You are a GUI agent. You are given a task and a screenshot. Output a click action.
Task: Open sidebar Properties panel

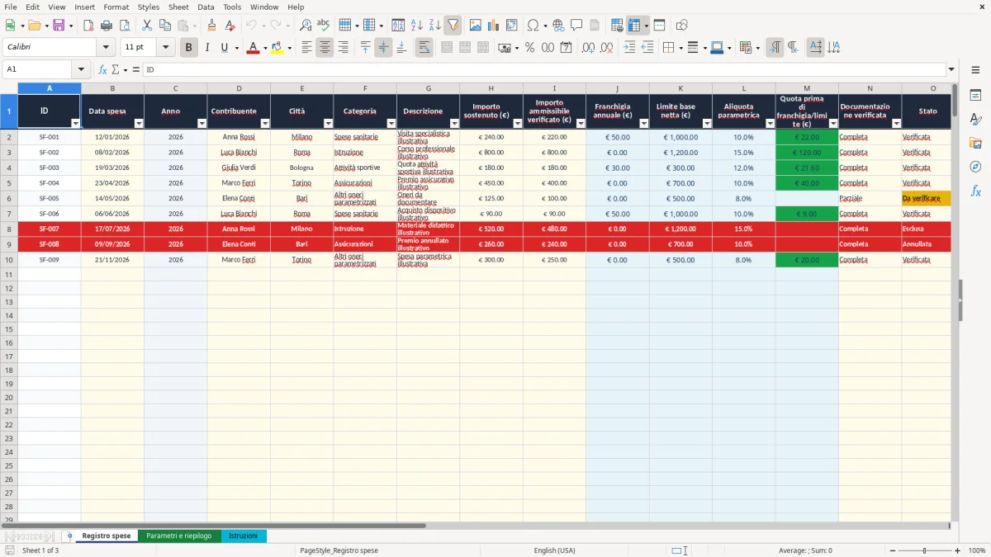point(975,96)
